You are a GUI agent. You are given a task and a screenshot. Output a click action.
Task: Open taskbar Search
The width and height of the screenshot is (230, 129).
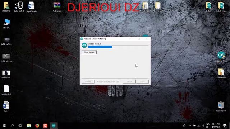point(12,125)
